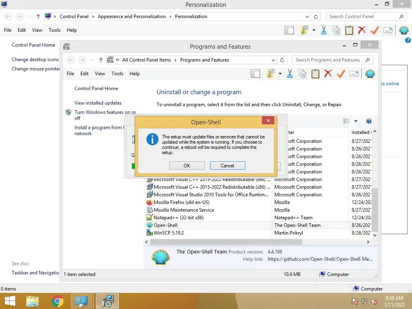Click the red Delete X icon in Programs and Features toolbar
The image size is (412, 309).
(x=328, y=74)
